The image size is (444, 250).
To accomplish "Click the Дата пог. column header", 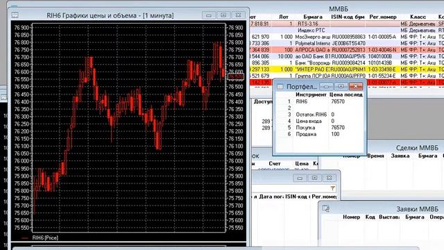I will 271,197.
